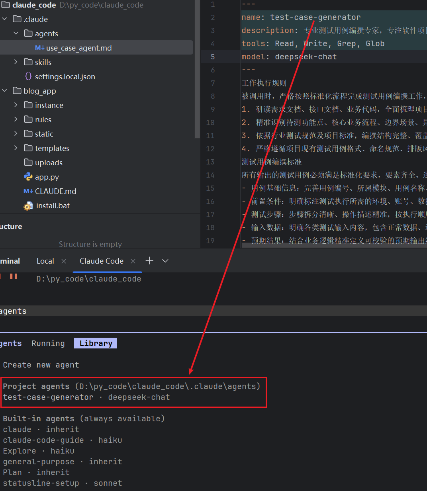
Task: Click the terminal path D:\py_code\claude_code
Action: [89, 279]
